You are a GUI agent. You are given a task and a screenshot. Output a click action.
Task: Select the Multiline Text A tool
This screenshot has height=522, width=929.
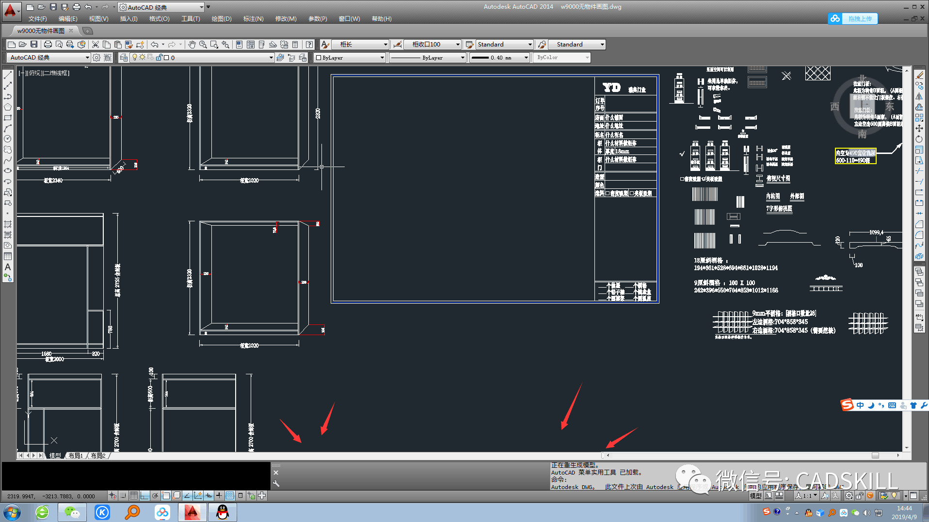click(x=8, y=267)
